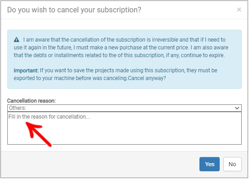This screenshot has height=179, width=249.
Task: Click the 'cancellation is irreversible' sentence
Action: click(x=124, y=40)
